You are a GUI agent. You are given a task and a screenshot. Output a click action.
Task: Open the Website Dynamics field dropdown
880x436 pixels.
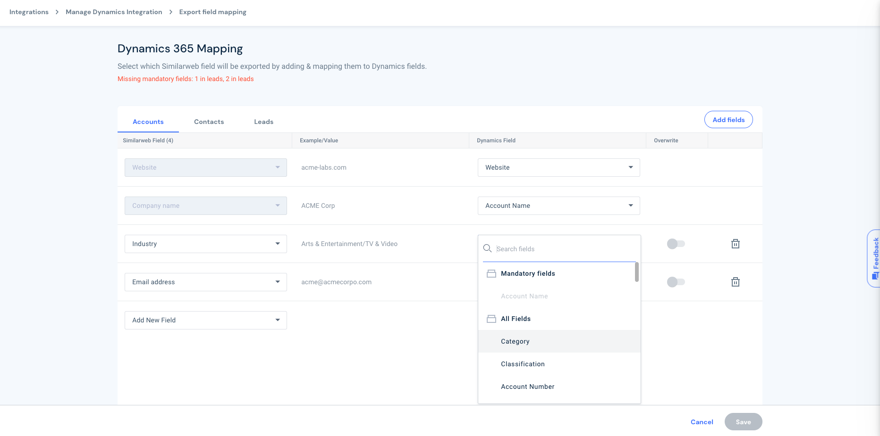559,167
